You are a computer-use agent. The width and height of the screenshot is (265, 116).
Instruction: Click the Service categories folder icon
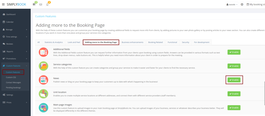43,66
